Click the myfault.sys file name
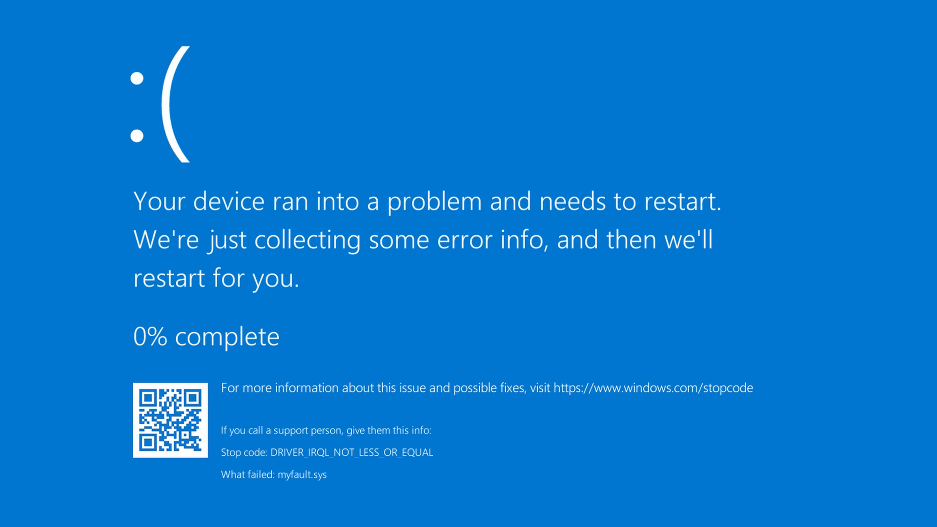 click(302, 474)
